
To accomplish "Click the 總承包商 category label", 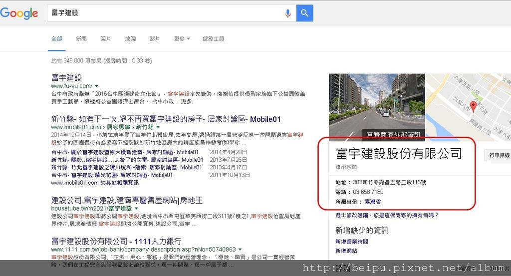I will click(346, 167).
